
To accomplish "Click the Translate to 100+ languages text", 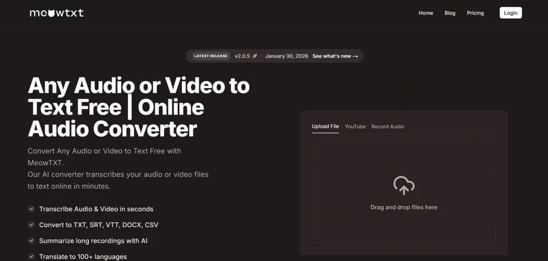I will point(83,257).
